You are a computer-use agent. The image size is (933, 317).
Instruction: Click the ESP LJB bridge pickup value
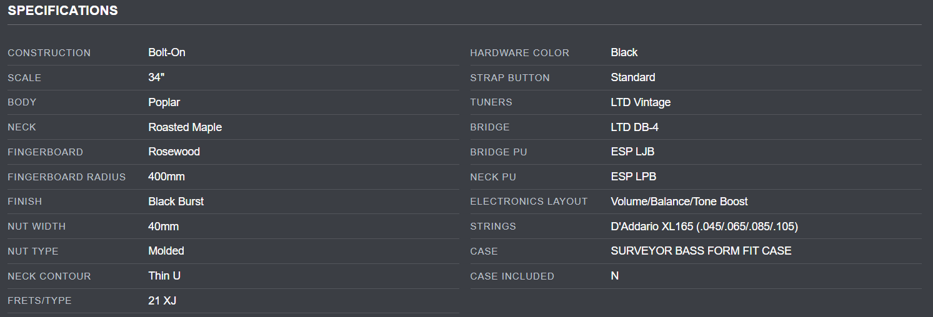click(x=632, y=152)
